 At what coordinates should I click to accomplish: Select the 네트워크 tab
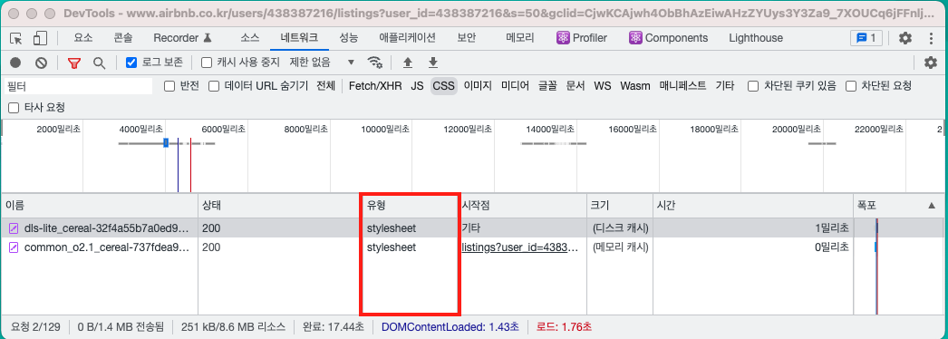coord(299,38)
